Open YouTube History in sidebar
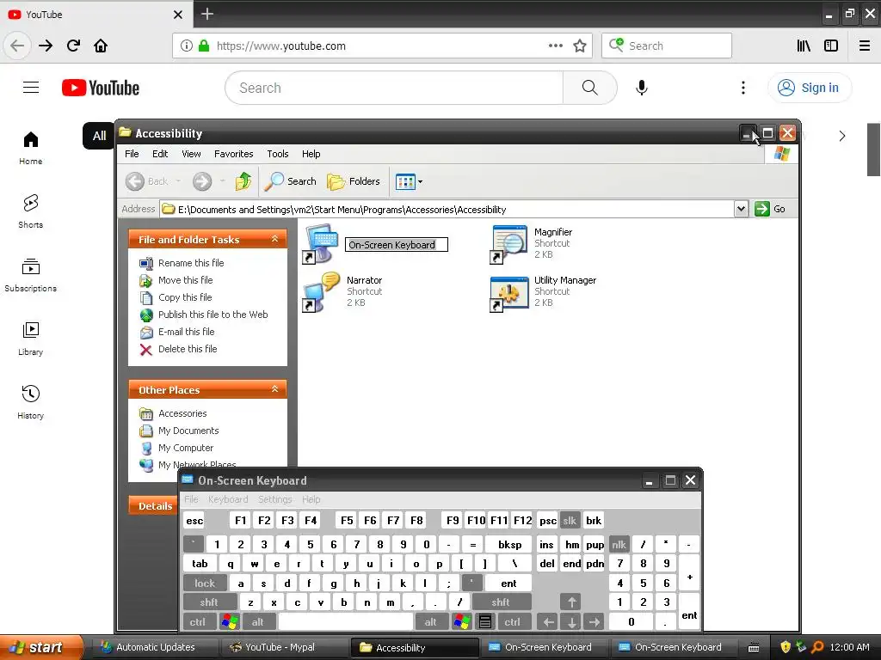 30,402
